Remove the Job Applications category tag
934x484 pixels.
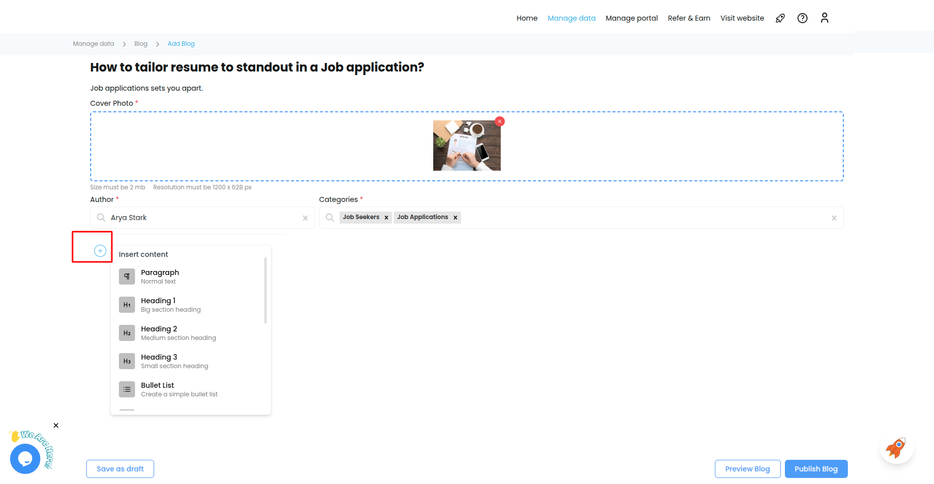click(455, 218)
